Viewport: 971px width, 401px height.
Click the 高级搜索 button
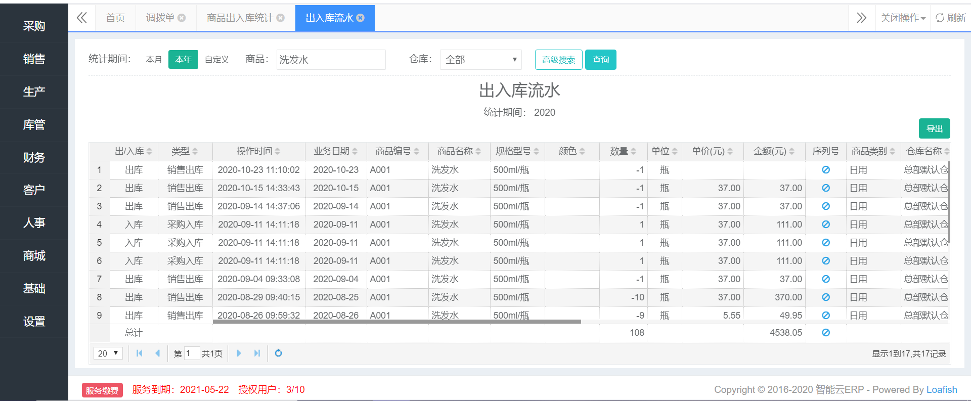pyautogui.click(x=558, y=60)
